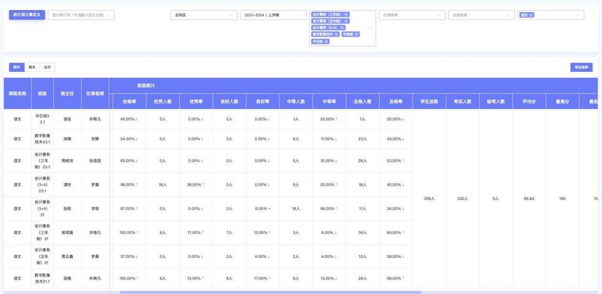Click the 16人 excellent count cell
This screenshot has height=294, width=602.
(163, 185)
